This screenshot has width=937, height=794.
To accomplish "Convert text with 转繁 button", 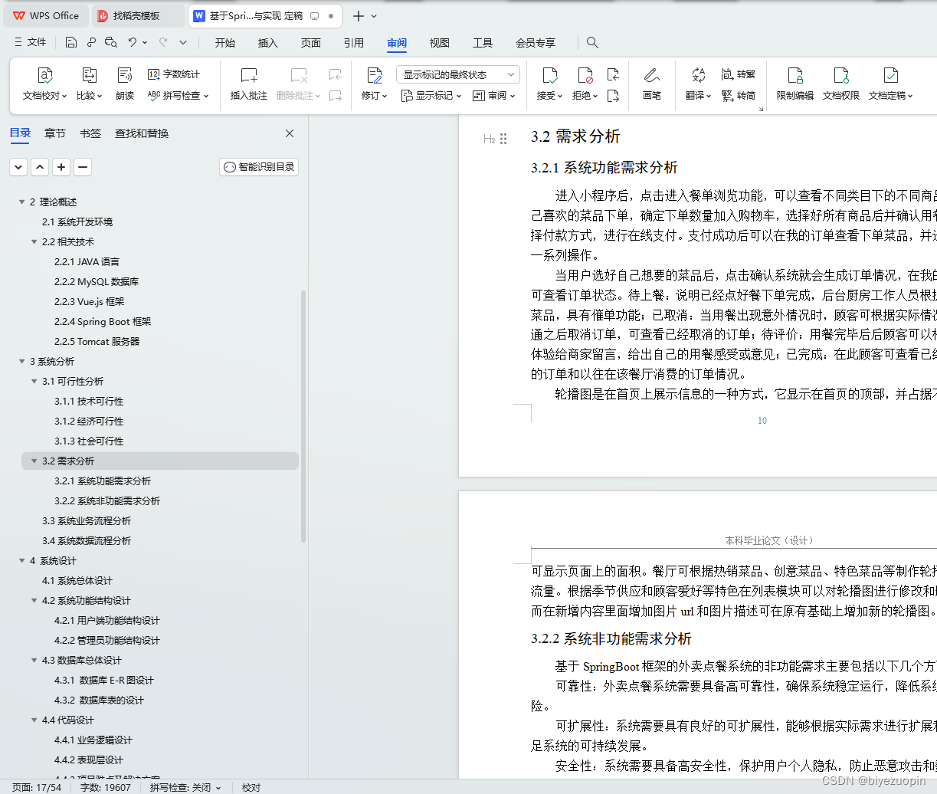I will pos(739,74).
